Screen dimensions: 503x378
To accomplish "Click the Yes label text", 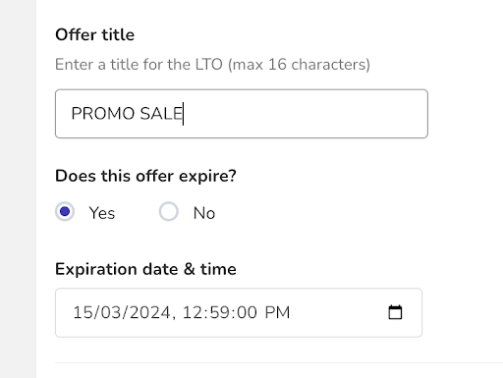I will [x=102, y=213].
